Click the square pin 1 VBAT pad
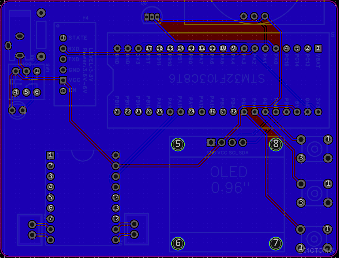The image size is (339, 258). [x=318, y=48]
